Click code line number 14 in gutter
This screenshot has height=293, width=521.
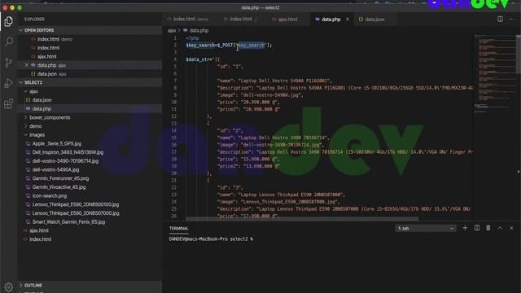[x=174, y=130]
